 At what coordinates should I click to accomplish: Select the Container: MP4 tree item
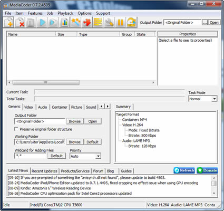point(134,120)
